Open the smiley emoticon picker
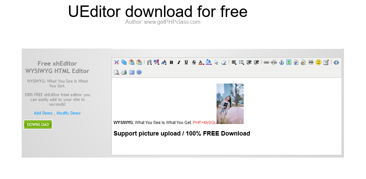This screenshot has width=366, height=179. pyautogui.click(x=318, y=62)
